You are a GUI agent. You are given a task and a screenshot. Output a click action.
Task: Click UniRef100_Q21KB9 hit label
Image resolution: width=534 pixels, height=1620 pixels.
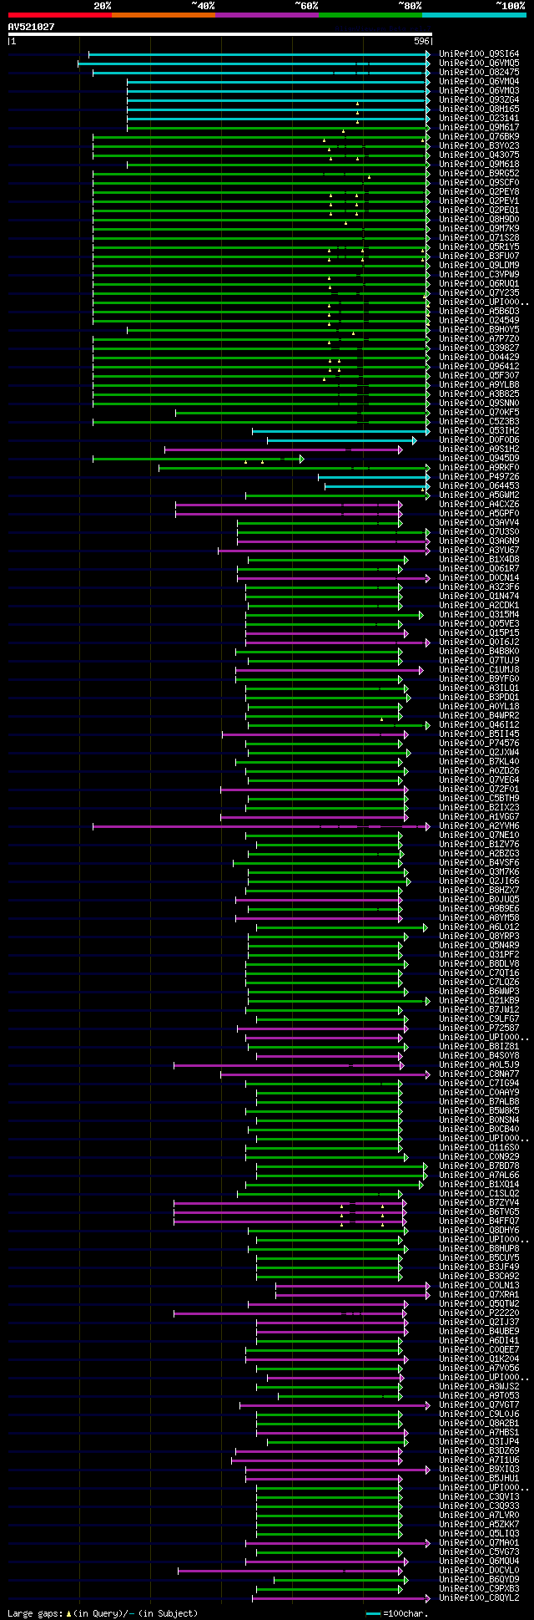coord(479,1001)
